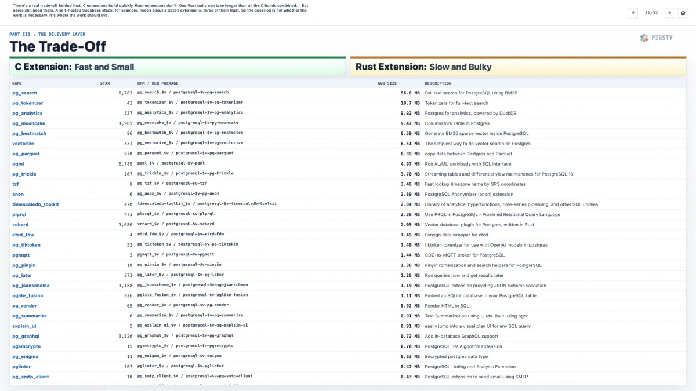
Task: Click description Add in-database GraphQL support
Action: click(x=462, y=336)
